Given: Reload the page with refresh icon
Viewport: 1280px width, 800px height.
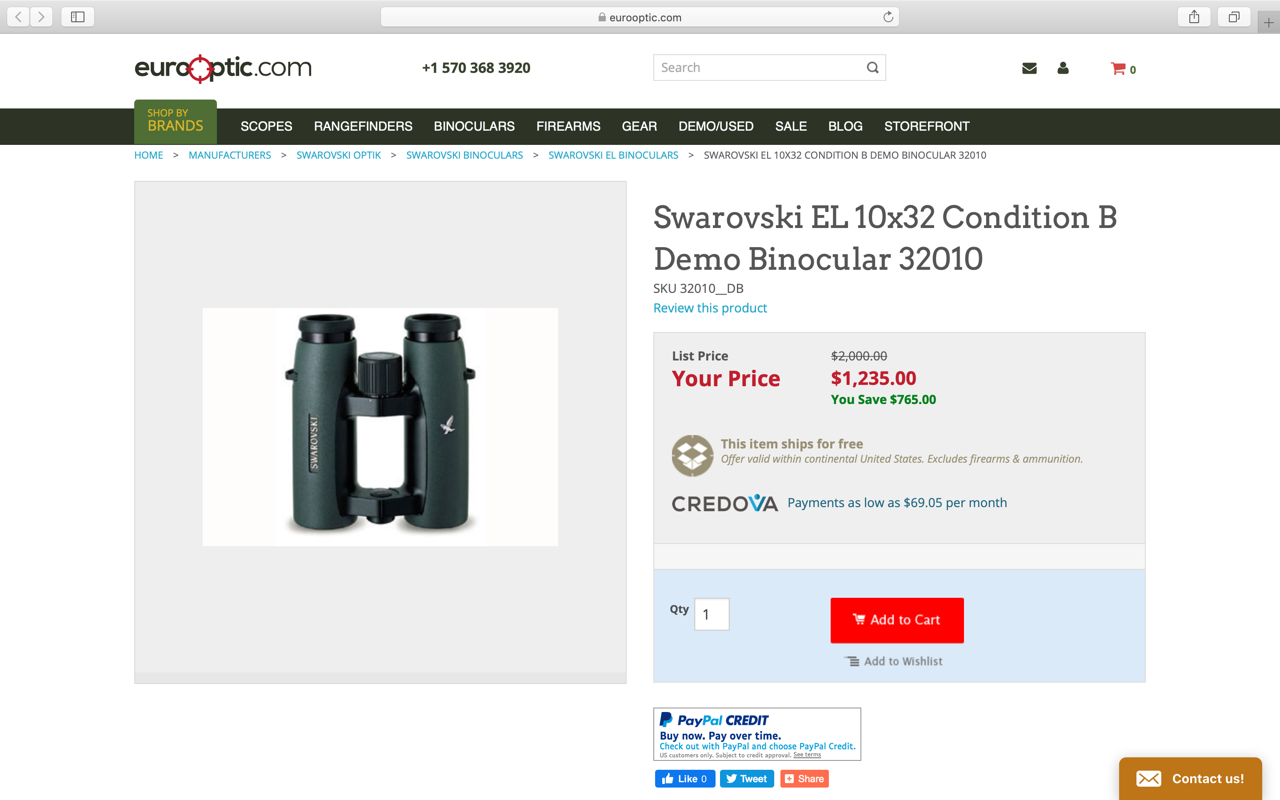Looking at the screenshot, I should (x=888, y=17).
